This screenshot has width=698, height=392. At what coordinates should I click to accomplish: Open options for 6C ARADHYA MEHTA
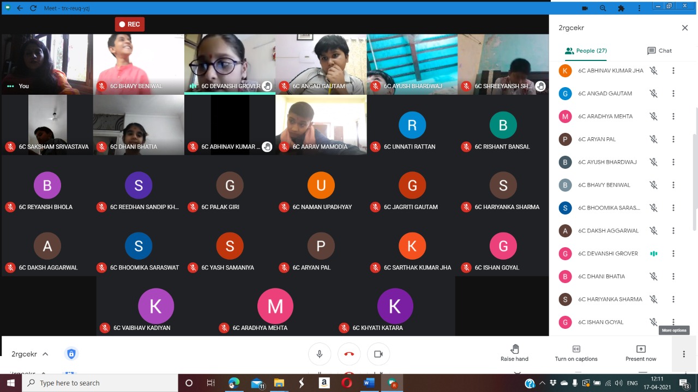(673, 117)
